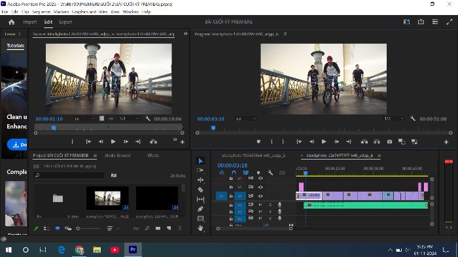The width and height of the screenshot is (458, 257).
Task: Toggle the top video track eye visibility
Action: [x=260, y=178]
